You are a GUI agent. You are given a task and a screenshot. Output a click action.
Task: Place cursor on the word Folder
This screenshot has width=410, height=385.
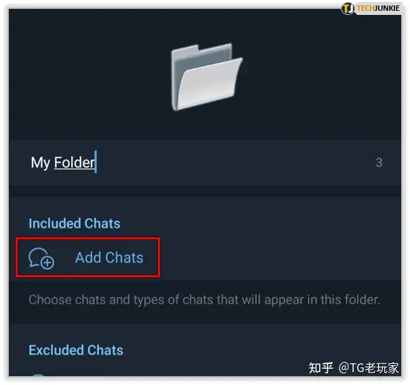point(75,163)
